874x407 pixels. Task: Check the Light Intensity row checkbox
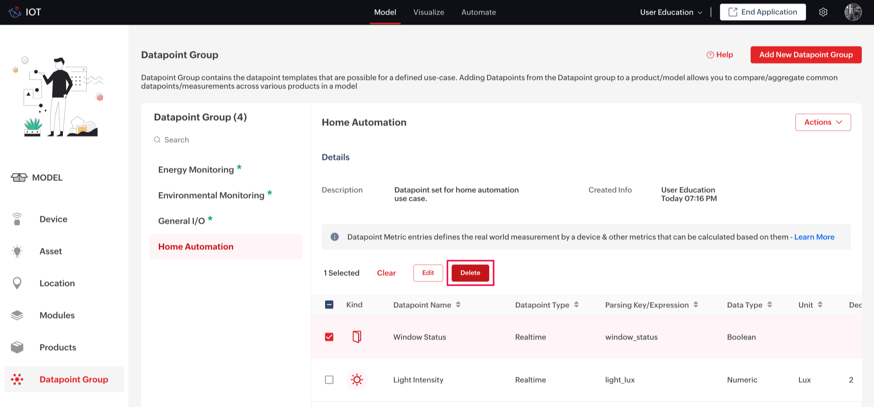(329, 380)
